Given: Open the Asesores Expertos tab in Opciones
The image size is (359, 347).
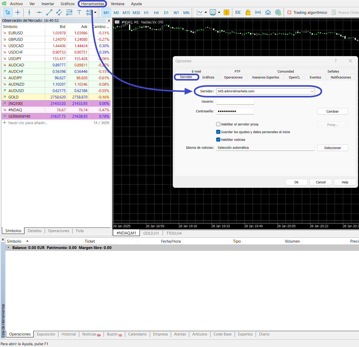Looking at the screenshot, I should (265, 77).
